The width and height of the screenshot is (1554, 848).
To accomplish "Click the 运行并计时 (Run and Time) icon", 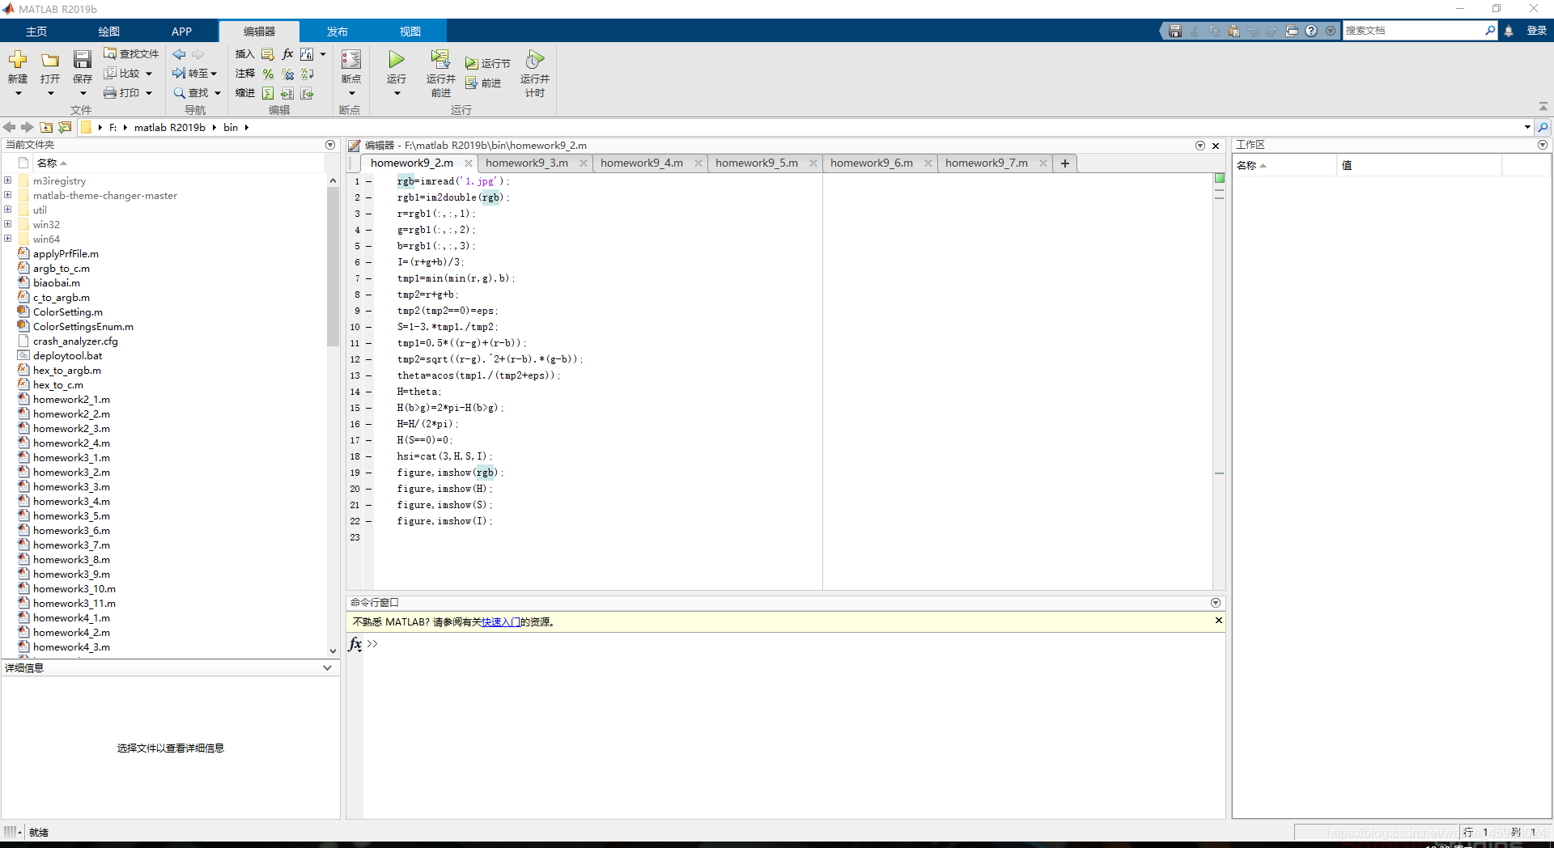I will pos(535,59).
